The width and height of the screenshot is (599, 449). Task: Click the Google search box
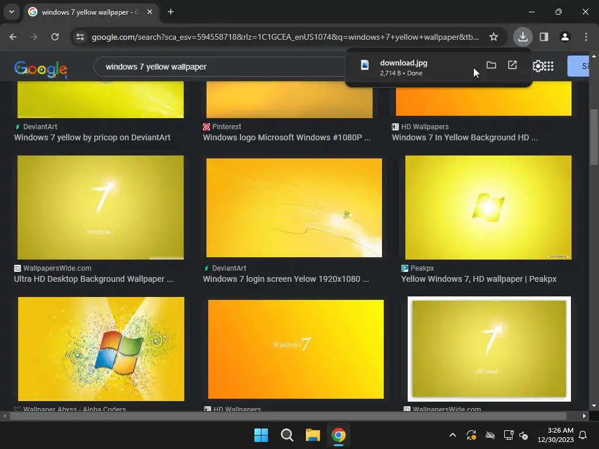(x=220, y=67)
